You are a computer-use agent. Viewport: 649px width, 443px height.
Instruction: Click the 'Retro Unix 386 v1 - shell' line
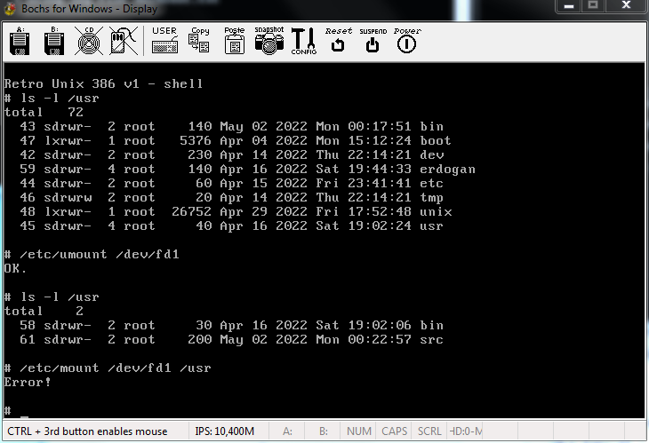click(x=103, y=83)
